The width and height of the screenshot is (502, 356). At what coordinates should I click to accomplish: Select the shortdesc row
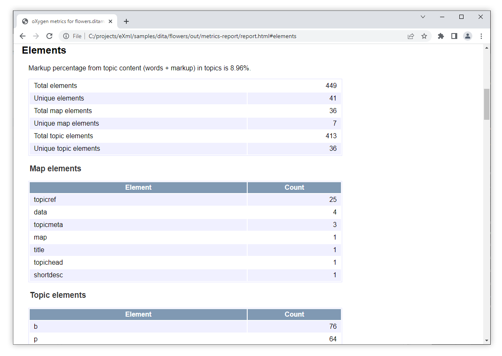coord(185,275)
